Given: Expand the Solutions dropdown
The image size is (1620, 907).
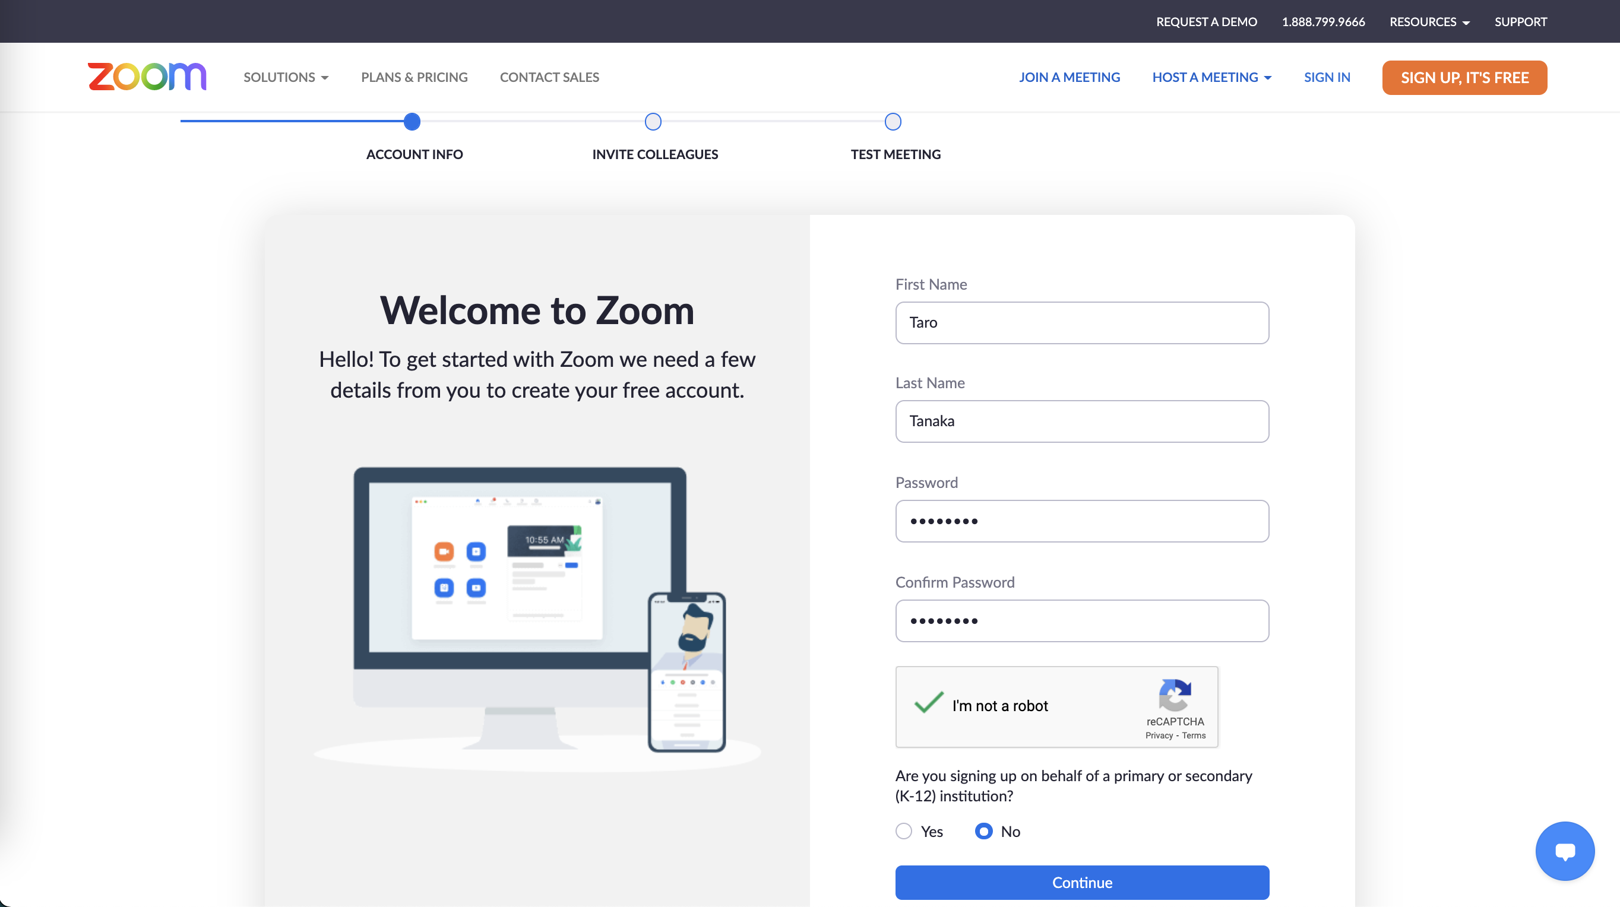Looking at the screenshot, I should click(x=286, y=77).
